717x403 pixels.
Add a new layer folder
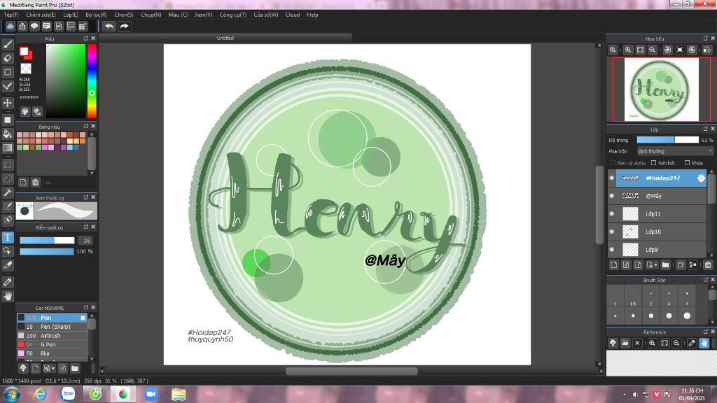tap(665, 265)
